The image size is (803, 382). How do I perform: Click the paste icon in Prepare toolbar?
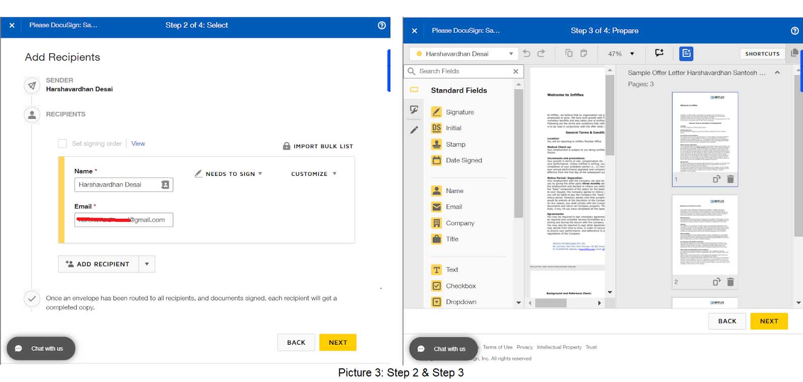[583, 53]
